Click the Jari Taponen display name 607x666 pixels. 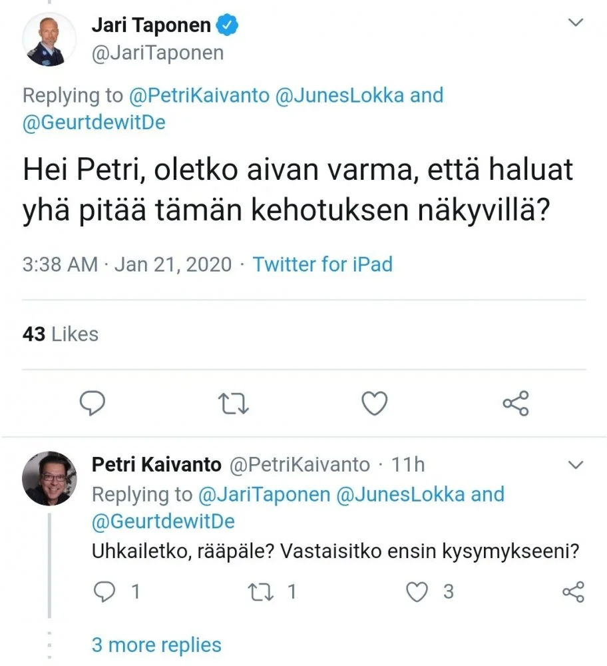point(151,26)
